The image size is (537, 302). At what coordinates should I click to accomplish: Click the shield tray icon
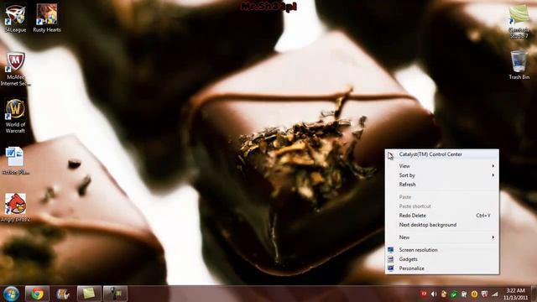[x=484, y=294]
